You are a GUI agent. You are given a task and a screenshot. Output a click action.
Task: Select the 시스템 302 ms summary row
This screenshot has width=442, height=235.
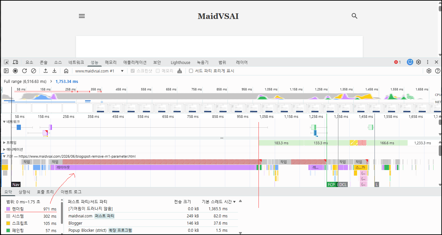pyautogui.click(x=31, y=216)
